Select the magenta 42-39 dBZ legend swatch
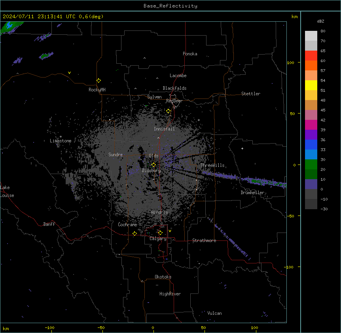 pyautogui.click(x=311, y=125)
